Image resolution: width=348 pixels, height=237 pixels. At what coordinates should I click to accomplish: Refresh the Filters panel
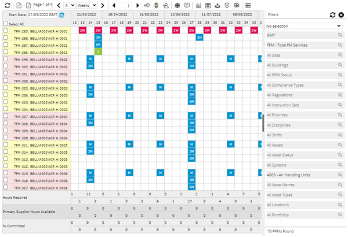click(332, 14)
